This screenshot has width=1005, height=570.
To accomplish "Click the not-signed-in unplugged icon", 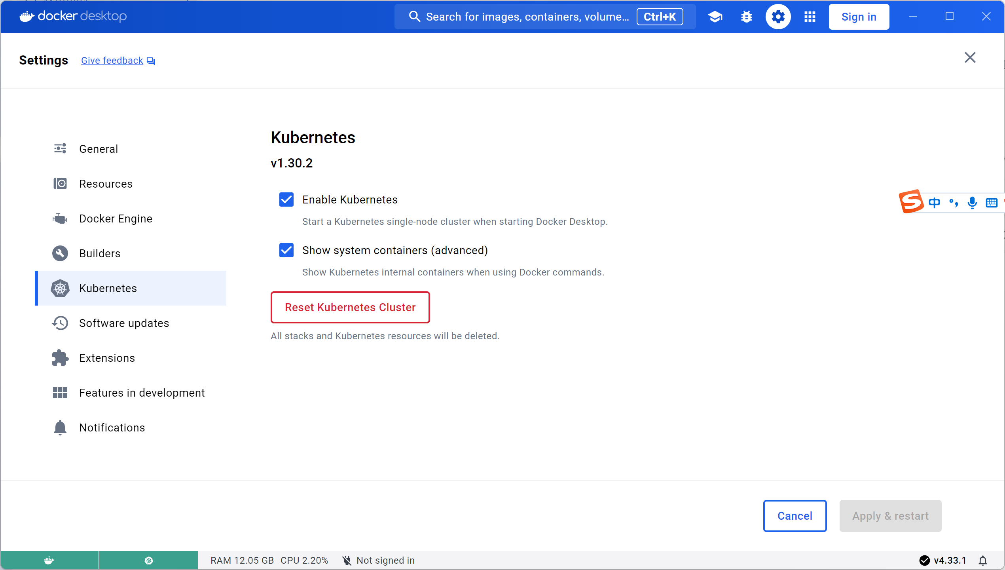I will pyautogui.click(x=347, y=560).
